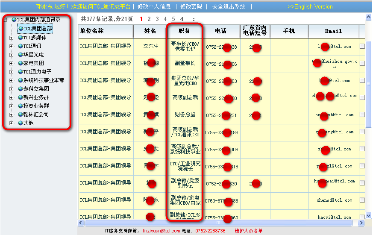The image size is (373, 235).
Task: Click globe icon beside TCL多媒体
Action: [x=21, y=38]
